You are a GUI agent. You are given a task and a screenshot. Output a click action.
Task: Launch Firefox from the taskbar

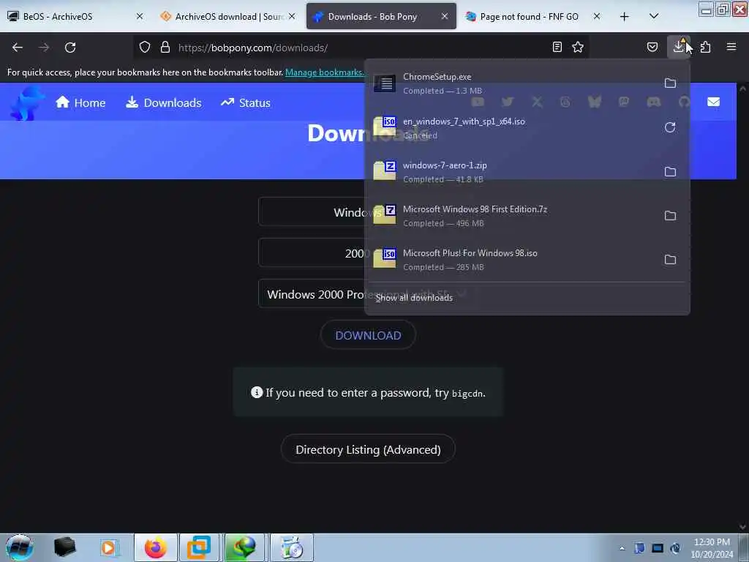156,547
